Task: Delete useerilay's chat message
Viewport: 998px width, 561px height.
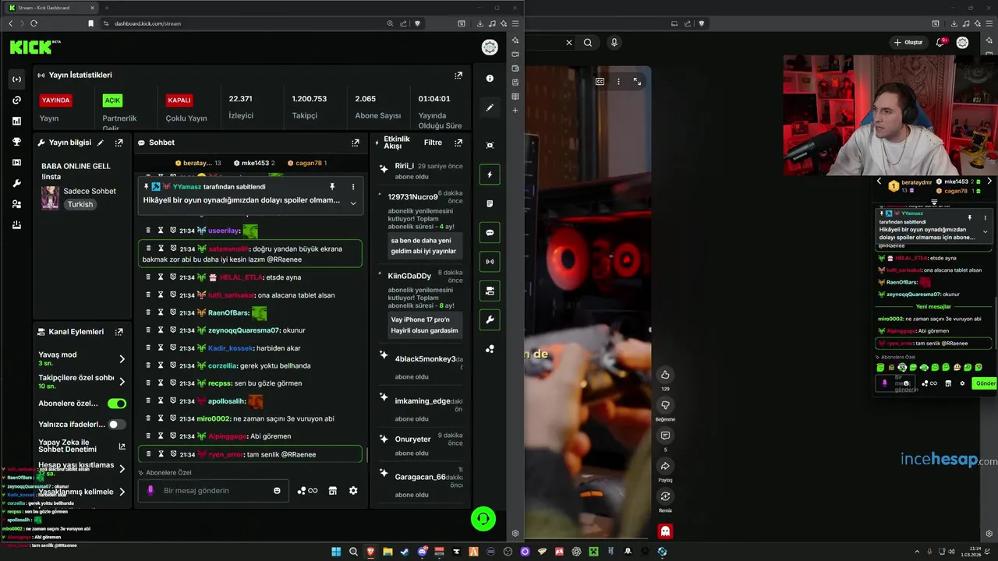Action: (x=148, y=231)
